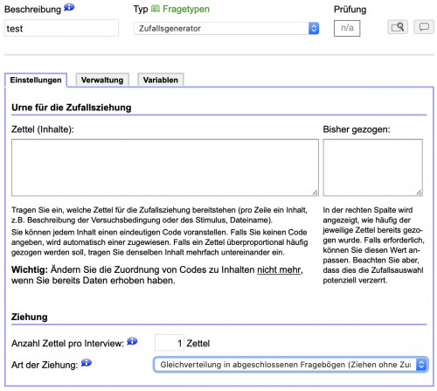The image size is (437, 391).
Task: Click the Prüfung label
Action: [x=350, y=10]
